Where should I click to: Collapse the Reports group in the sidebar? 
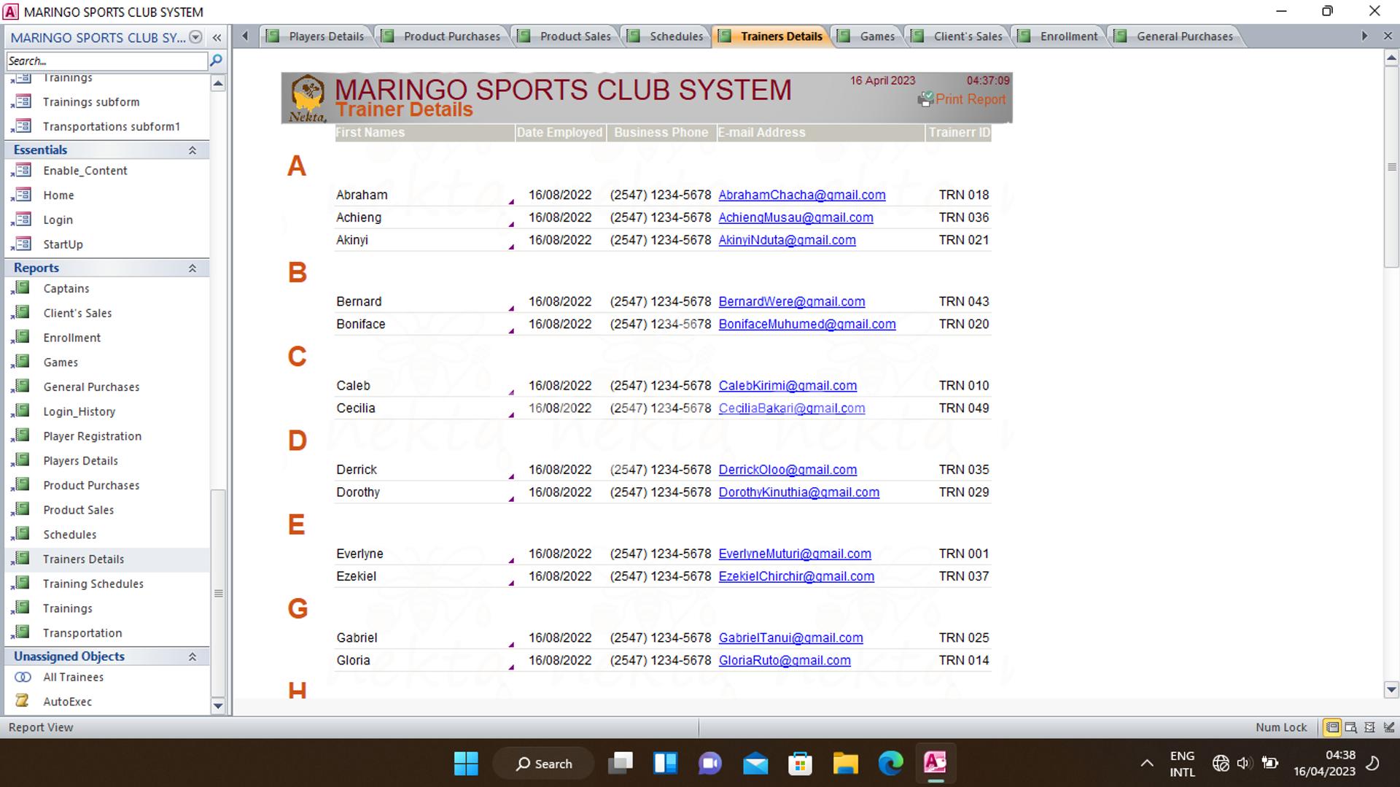pyautogui.click(x=192, y=268)
